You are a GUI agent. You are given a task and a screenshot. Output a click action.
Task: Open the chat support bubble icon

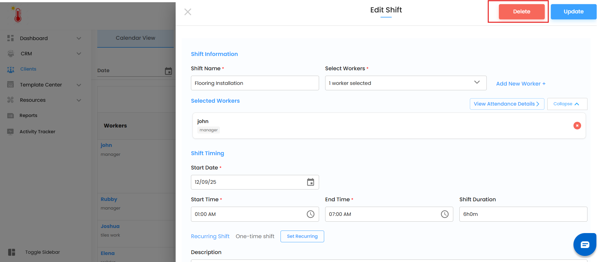pyautogui.click(x=585, y=245)
